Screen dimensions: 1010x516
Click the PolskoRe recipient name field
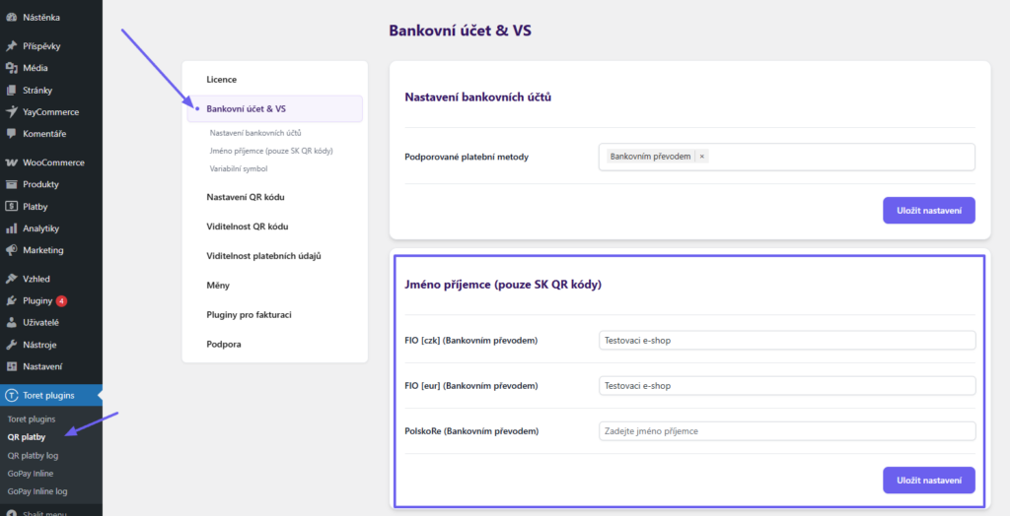click(786, 431)
